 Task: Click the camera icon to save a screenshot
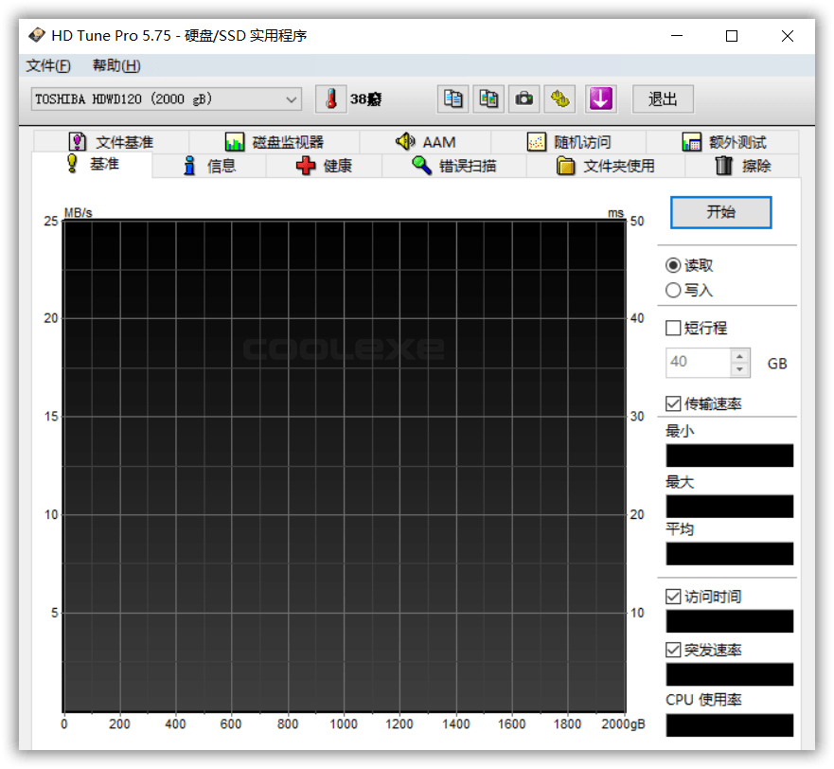point(524,98)
